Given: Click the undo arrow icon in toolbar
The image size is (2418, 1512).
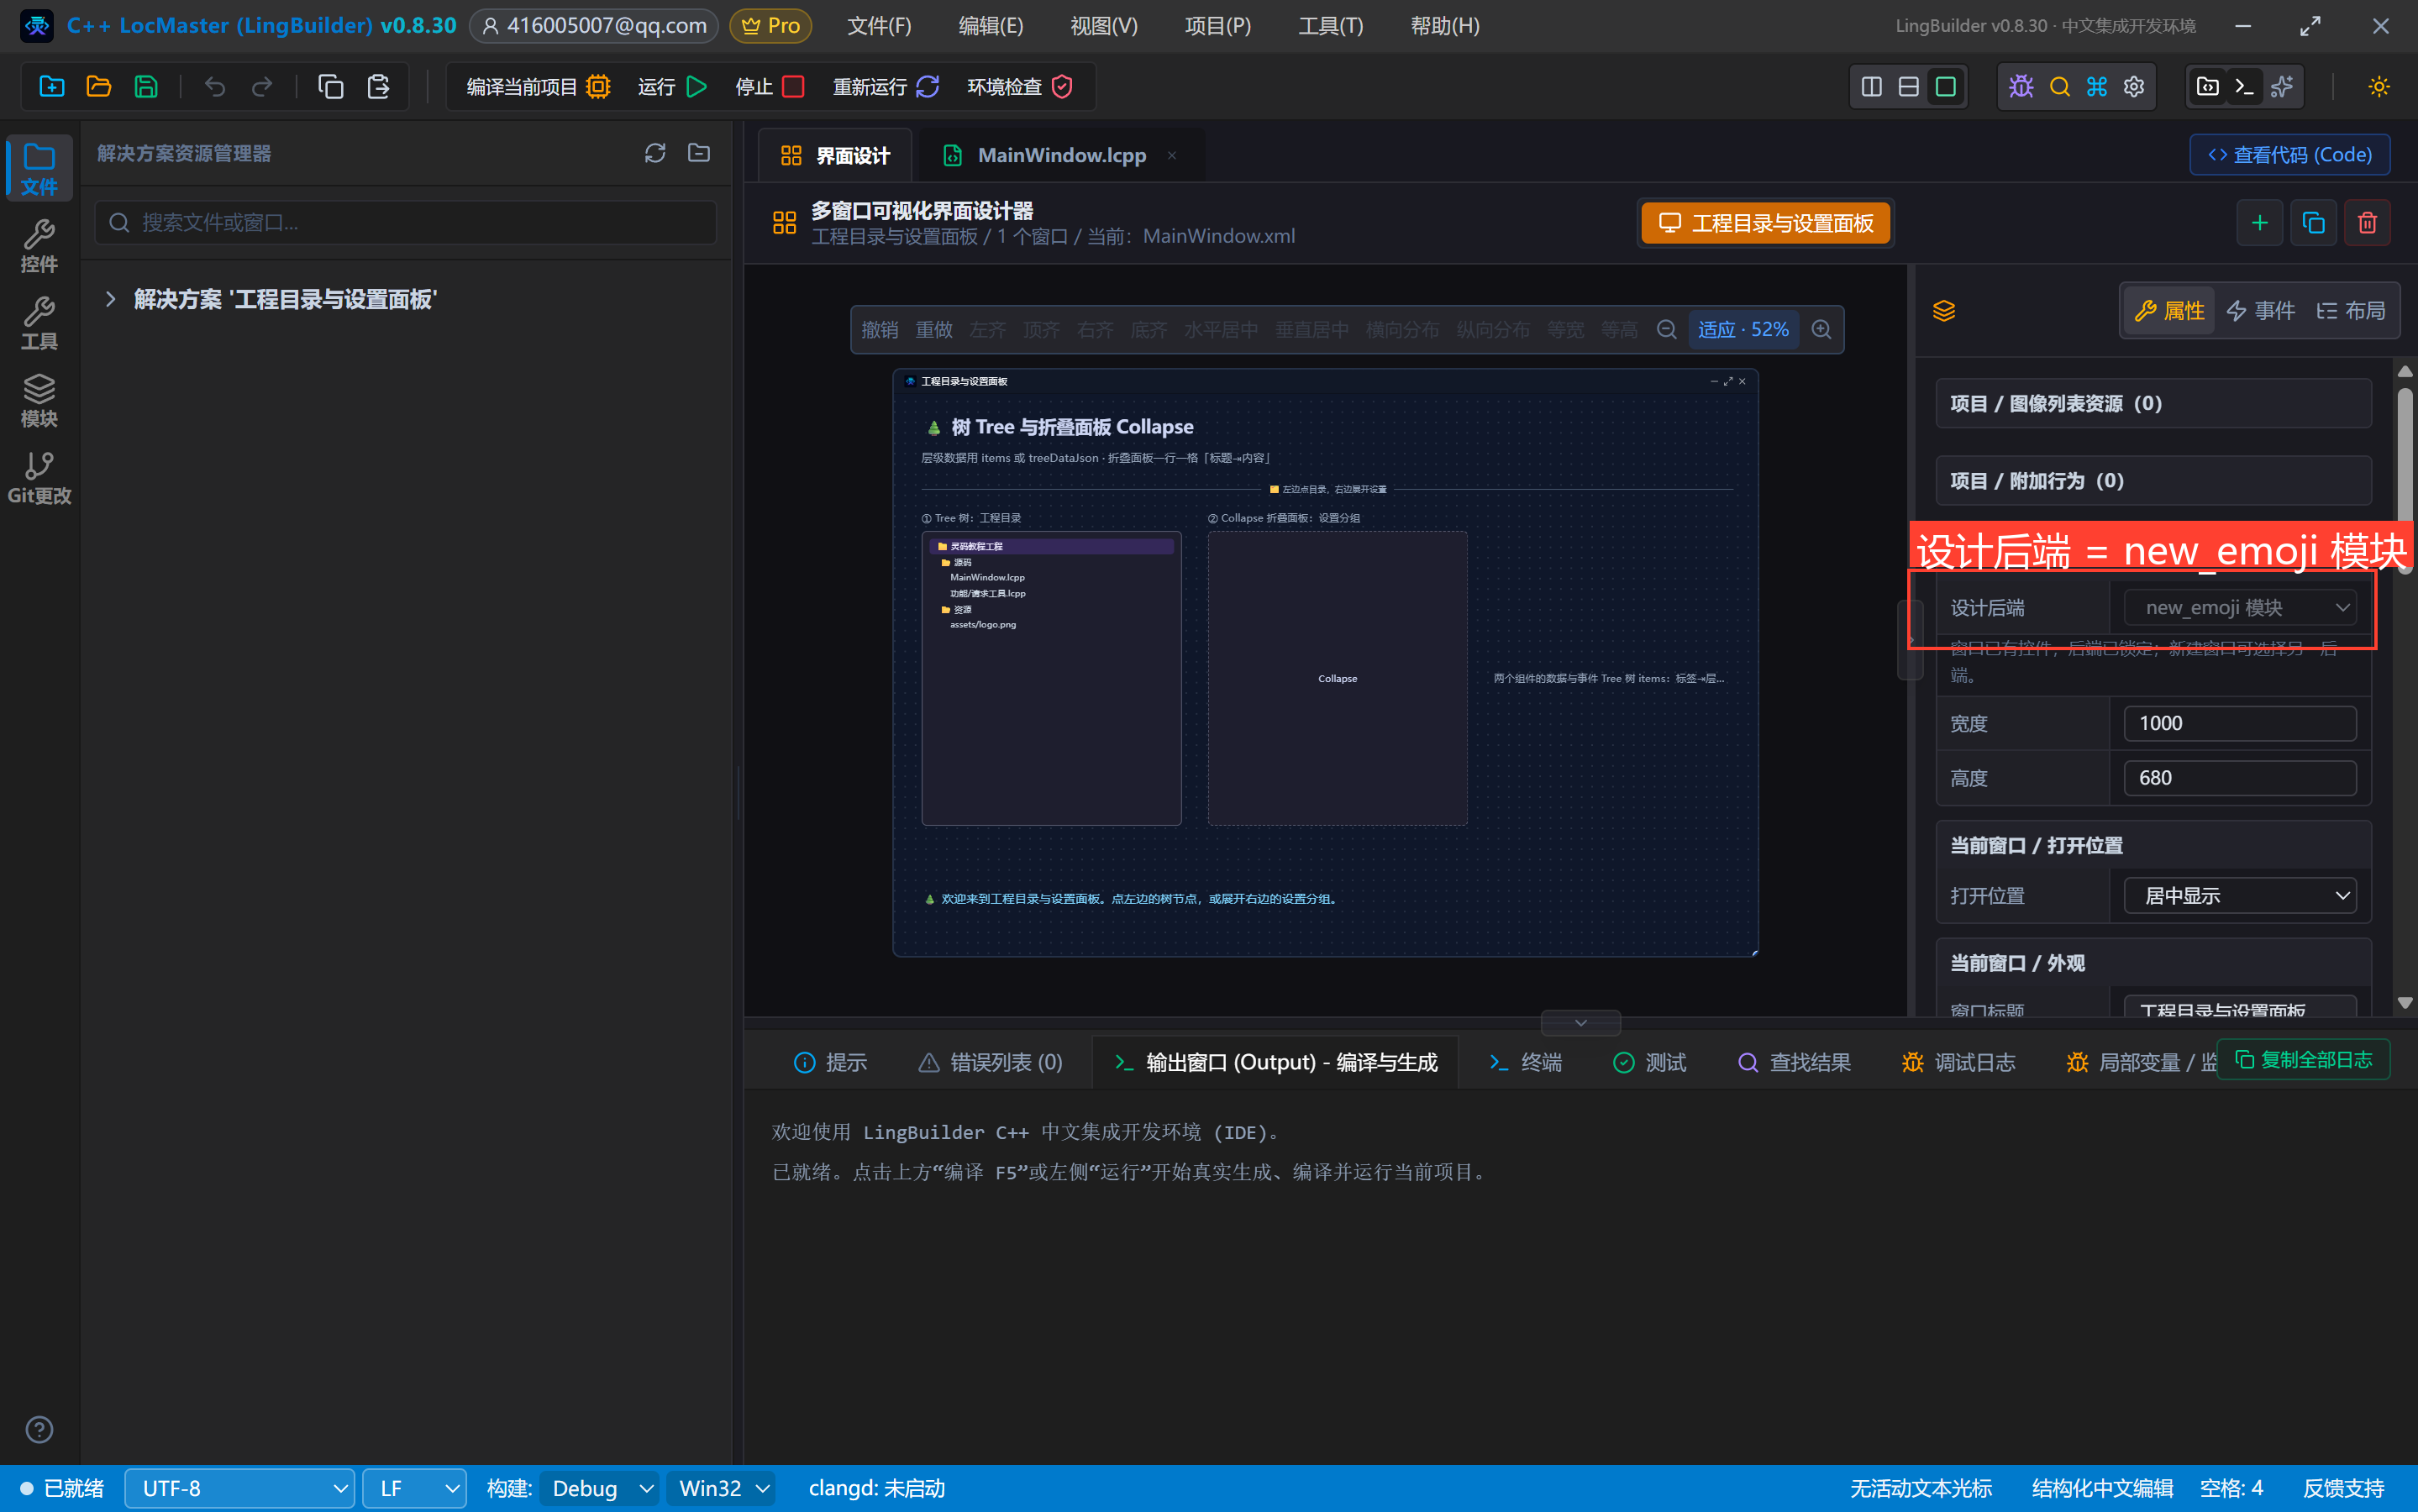Looking at the screenshot, I should coord(215,87).
